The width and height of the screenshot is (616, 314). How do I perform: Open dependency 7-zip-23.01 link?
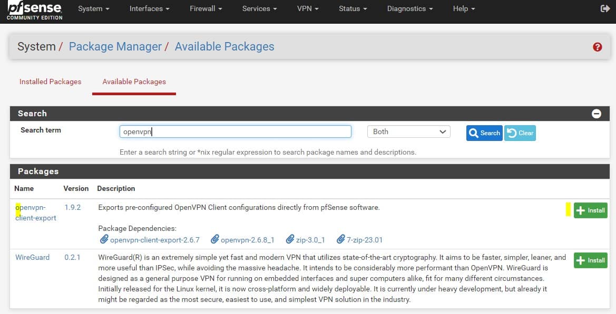[x=365, y=240]
